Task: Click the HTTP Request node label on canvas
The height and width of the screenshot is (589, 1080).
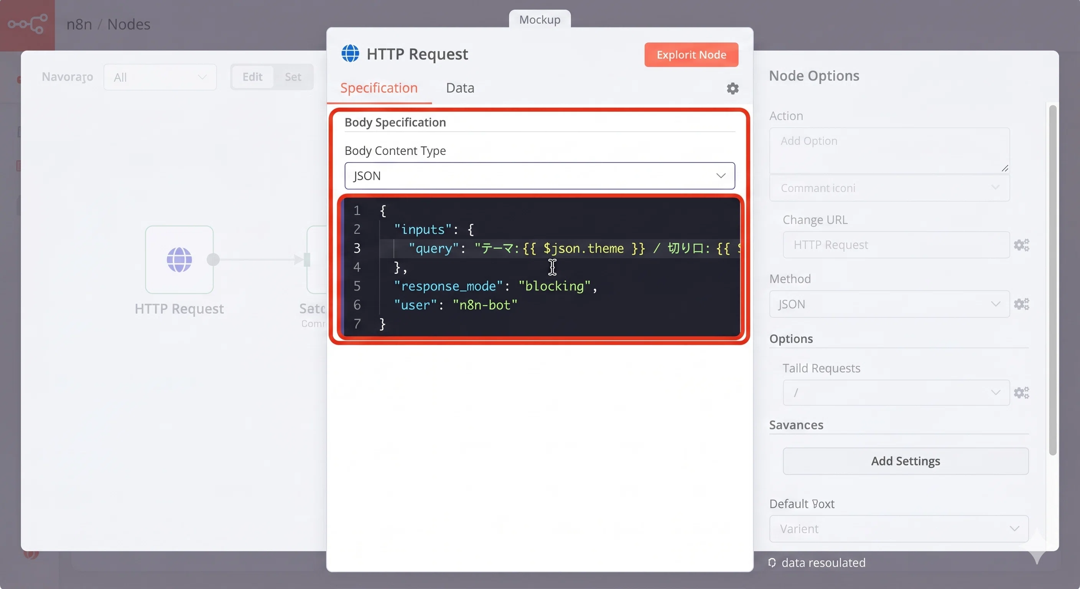Action: 179,309
